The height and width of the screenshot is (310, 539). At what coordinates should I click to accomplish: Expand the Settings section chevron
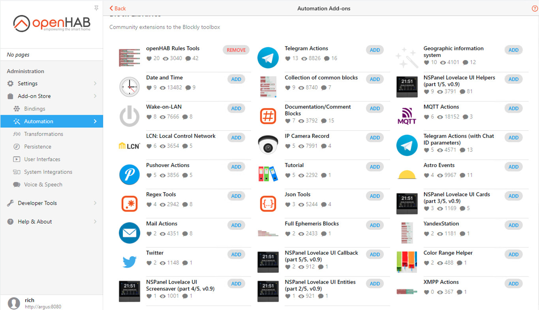95,84
